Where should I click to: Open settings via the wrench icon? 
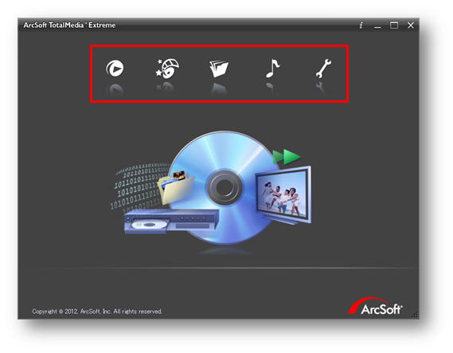point(323,69)
